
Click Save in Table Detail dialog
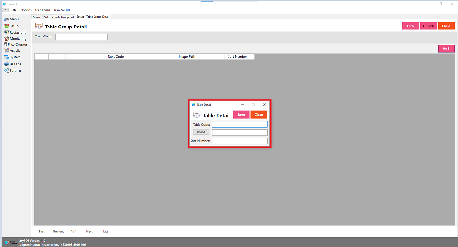pyautogui.click(x=241, y=115)
